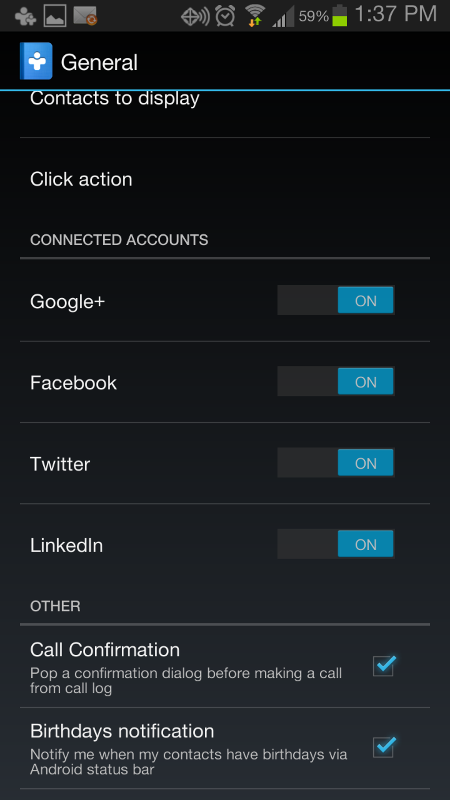Tap the cellular signal strength icon
The image size is (450, 800).
283,17
